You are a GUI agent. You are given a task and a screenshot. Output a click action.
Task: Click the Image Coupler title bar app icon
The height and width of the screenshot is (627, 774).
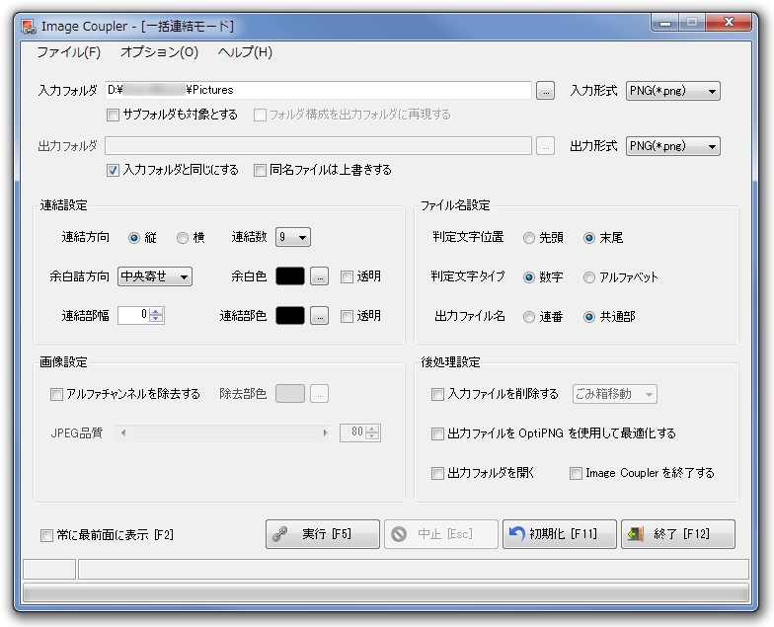tap(29, 27)
